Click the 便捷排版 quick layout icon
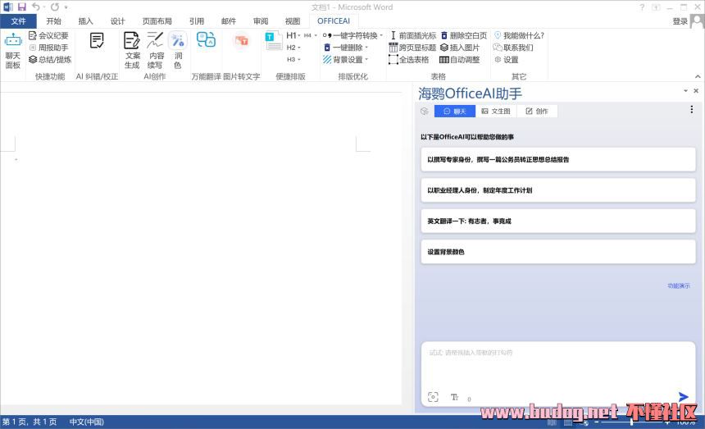This screenshot has width=705, height=429. click(273, 40)
